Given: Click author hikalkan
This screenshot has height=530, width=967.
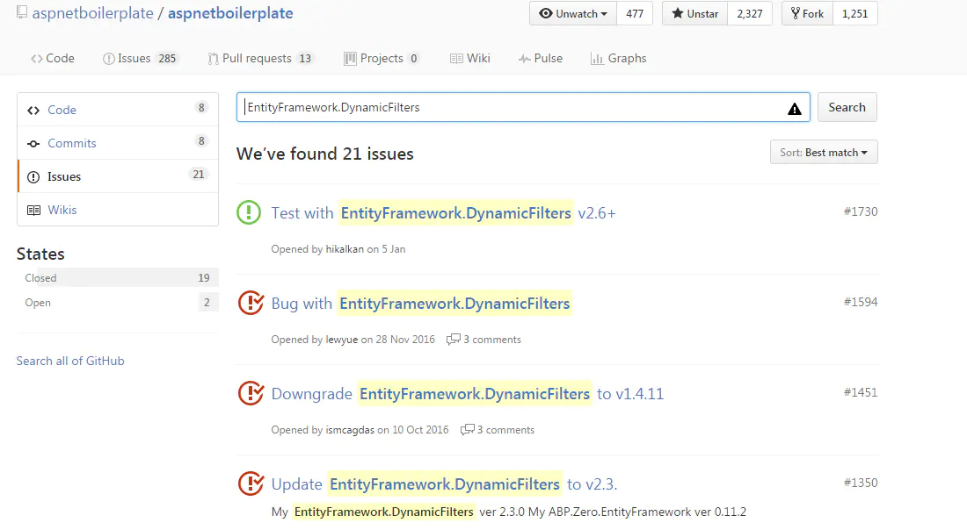Looking at the screenshot, I should click(x=345, y=249).
